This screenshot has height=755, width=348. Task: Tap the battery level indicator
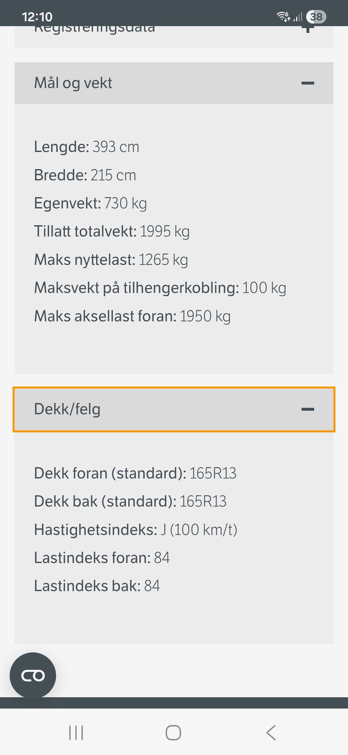point(316,17)
